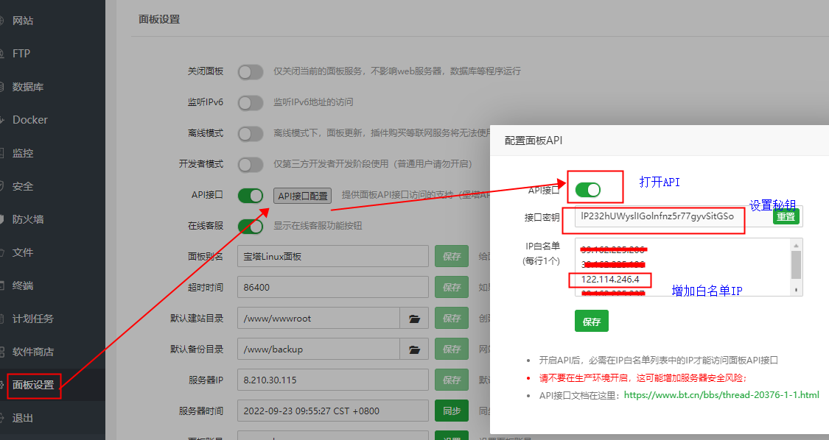Click 重置 to reset the API key
The width and height of the screenshot is (829, 440).
click(786, 216)
